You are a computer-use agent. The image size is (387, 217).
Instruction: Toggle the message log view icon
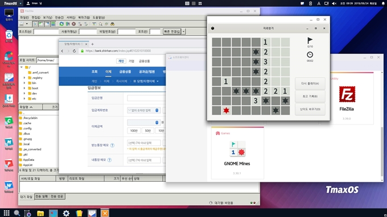tap(35, 24)
